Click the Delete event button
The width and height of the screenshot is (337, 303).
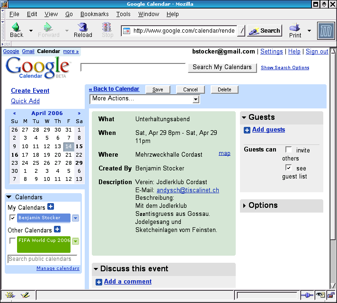tap(225, 89)
